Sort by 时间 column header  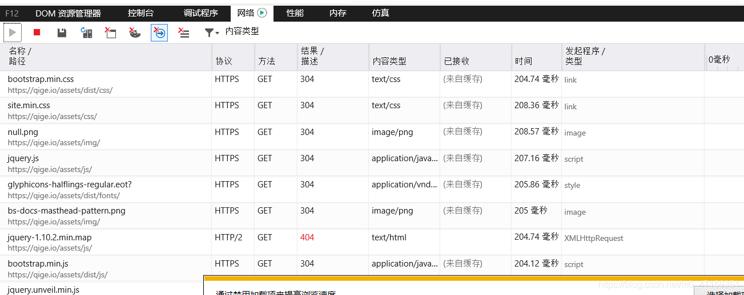pyautogui.click(x=536, y=56)
